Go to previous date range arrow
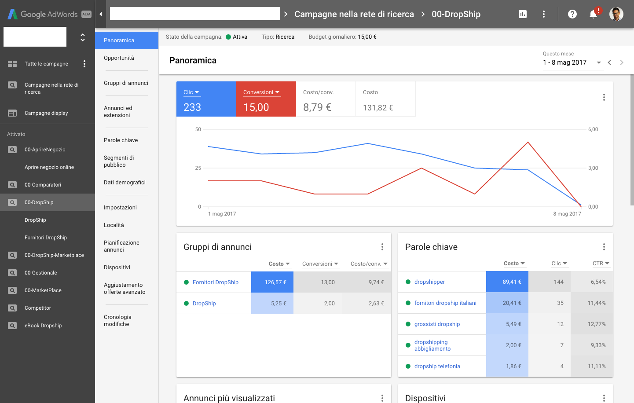 (609, 62)
